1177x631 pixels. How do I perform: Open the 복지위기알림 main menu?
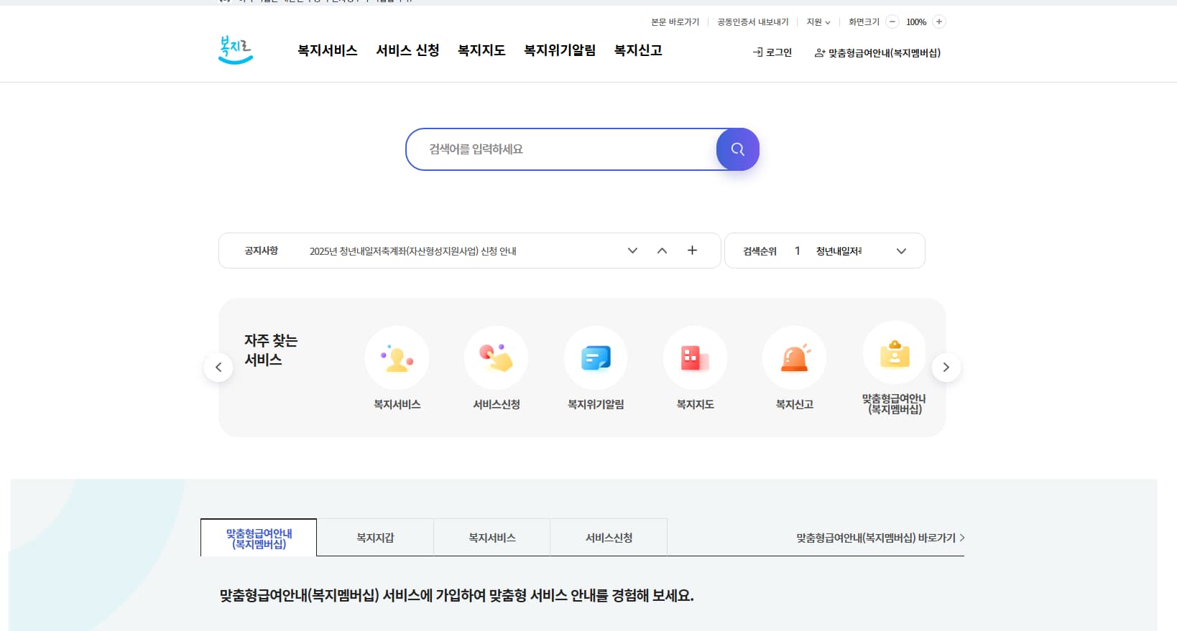pos(560,50)
